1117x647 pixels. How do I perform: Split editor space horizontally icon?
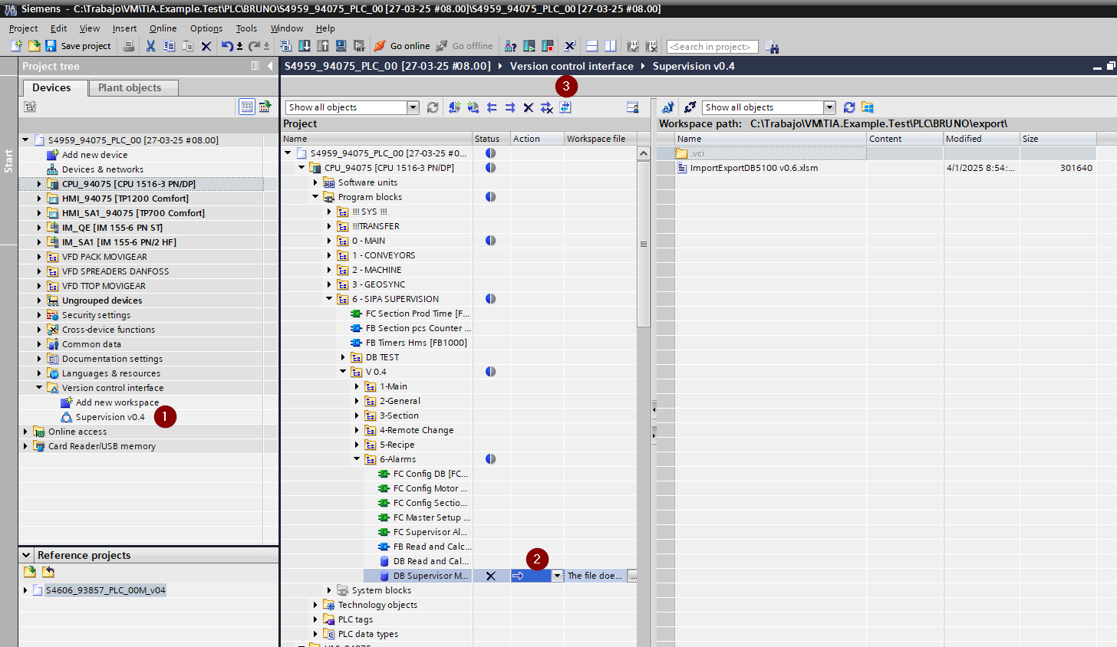(x=591, y=46)
